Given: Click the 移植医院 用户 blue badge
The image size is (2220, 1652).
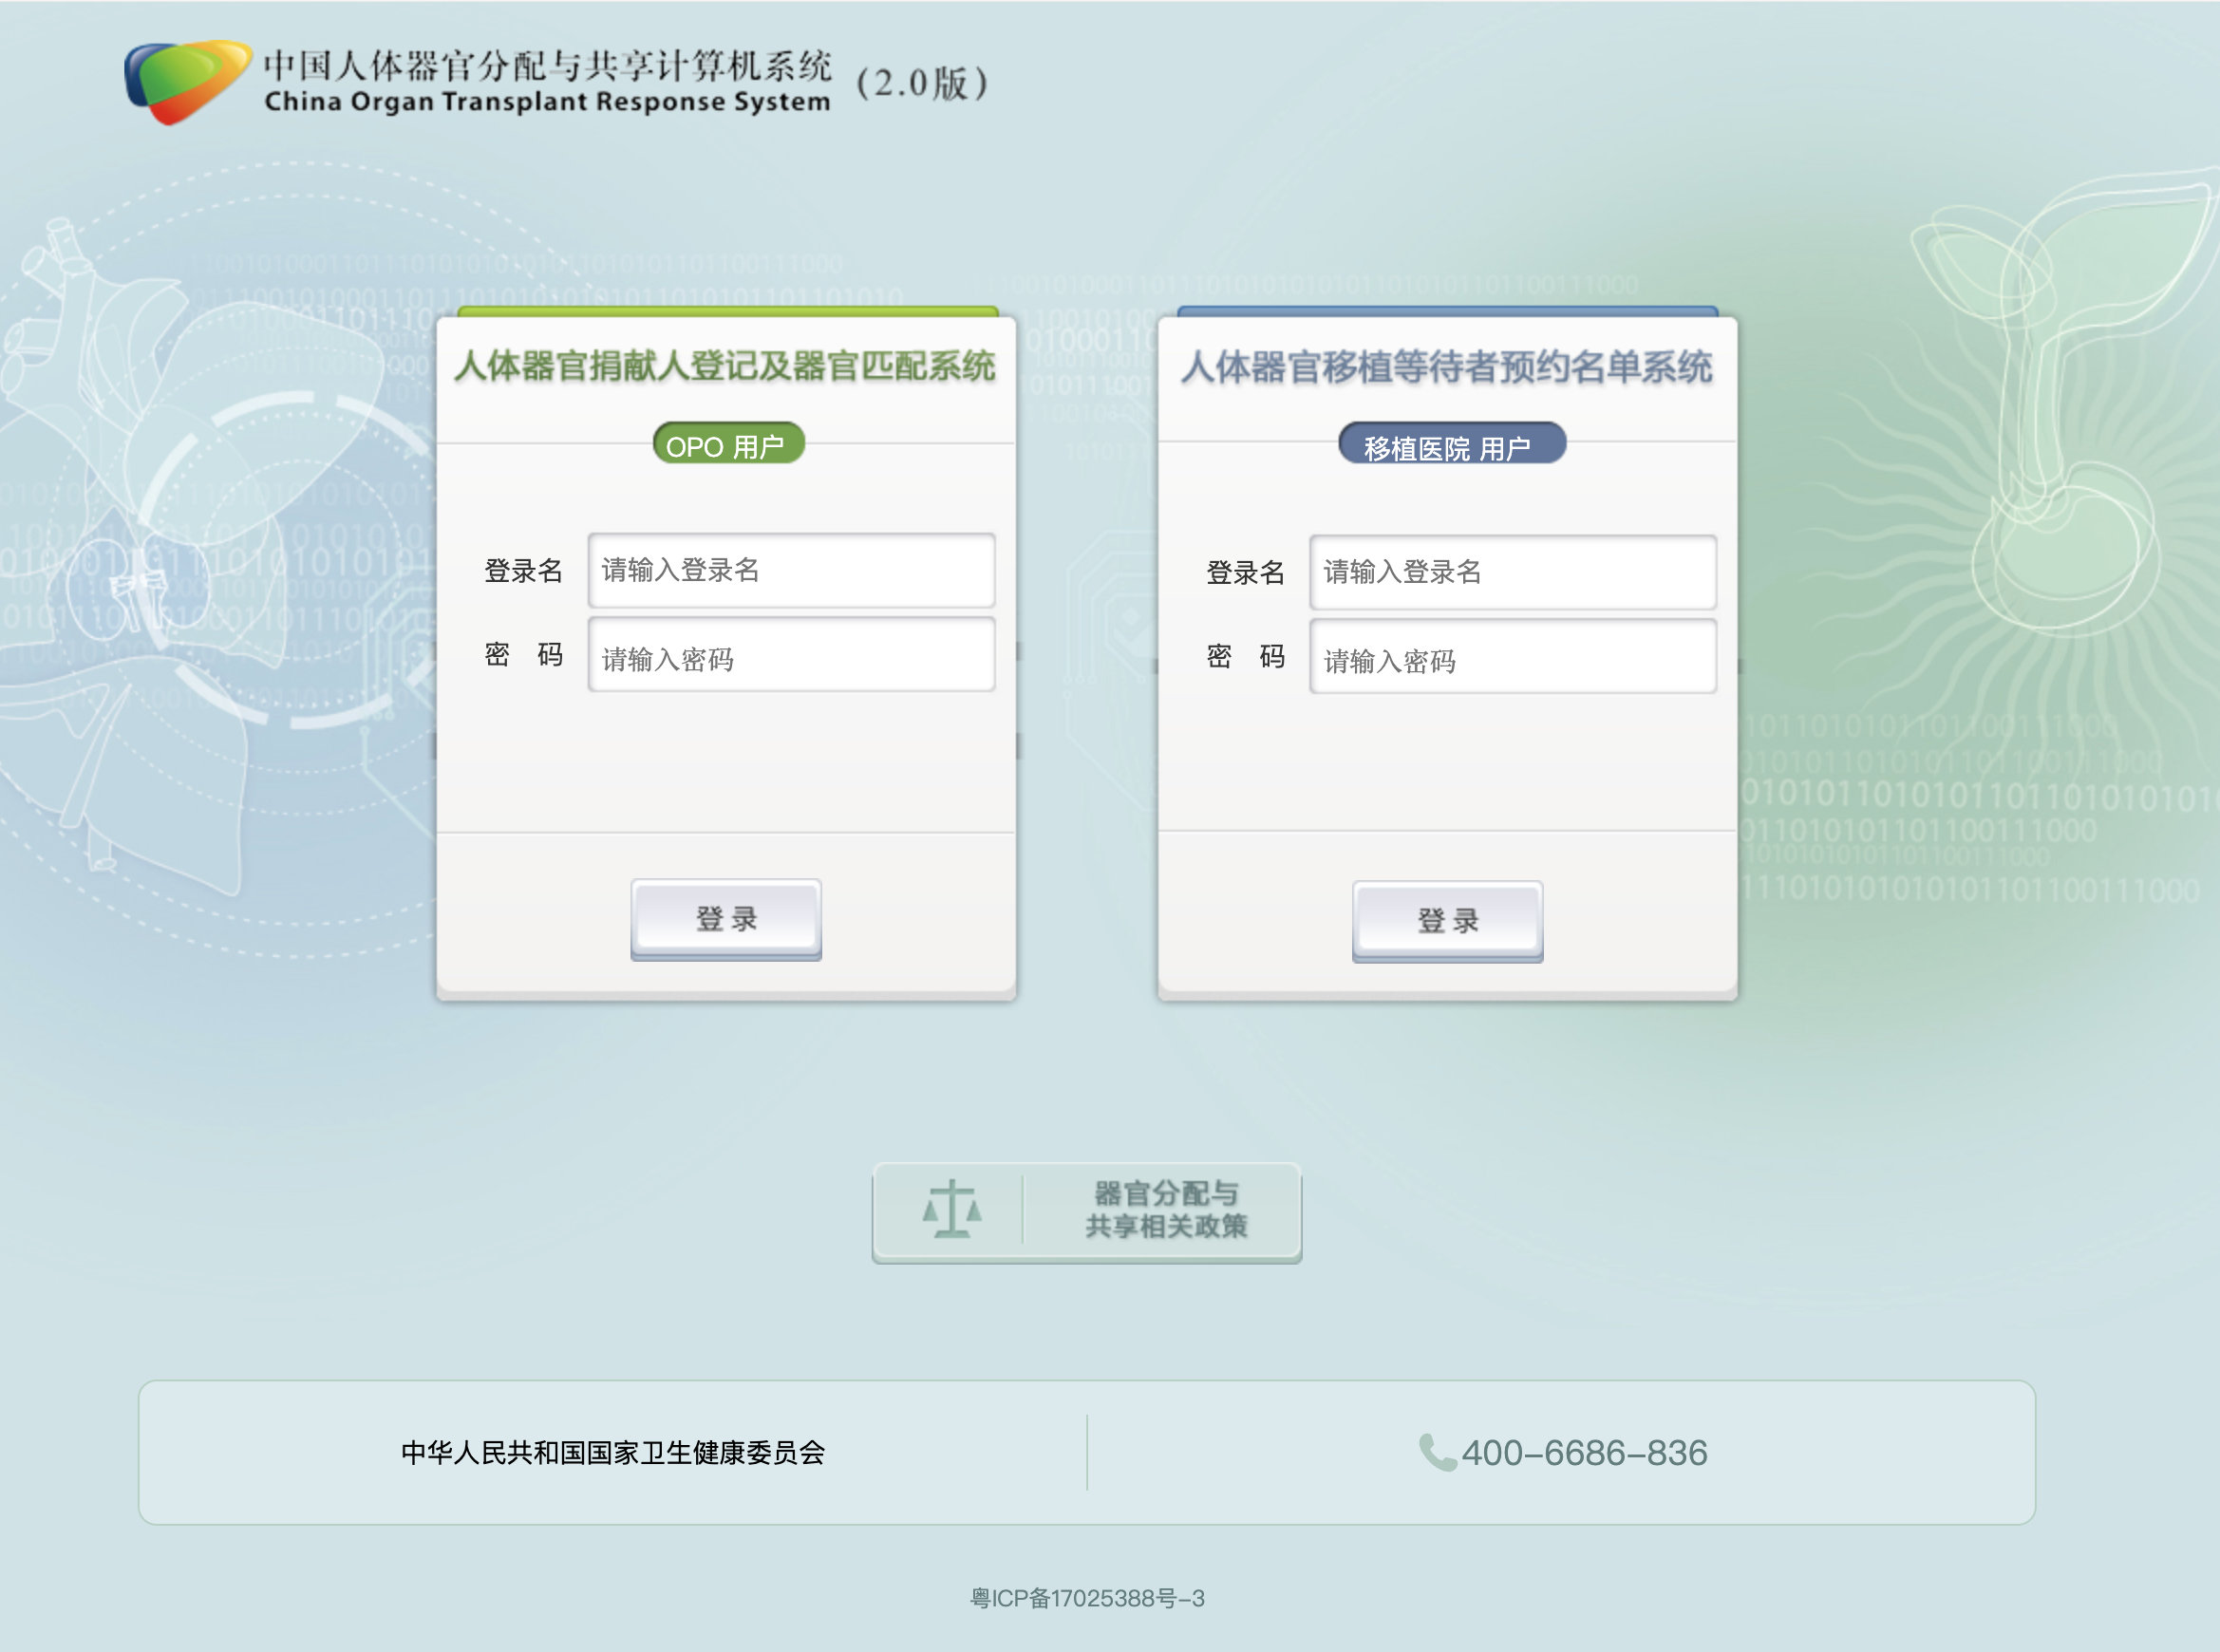Looking at the screenshot, I should (1450, 446).
